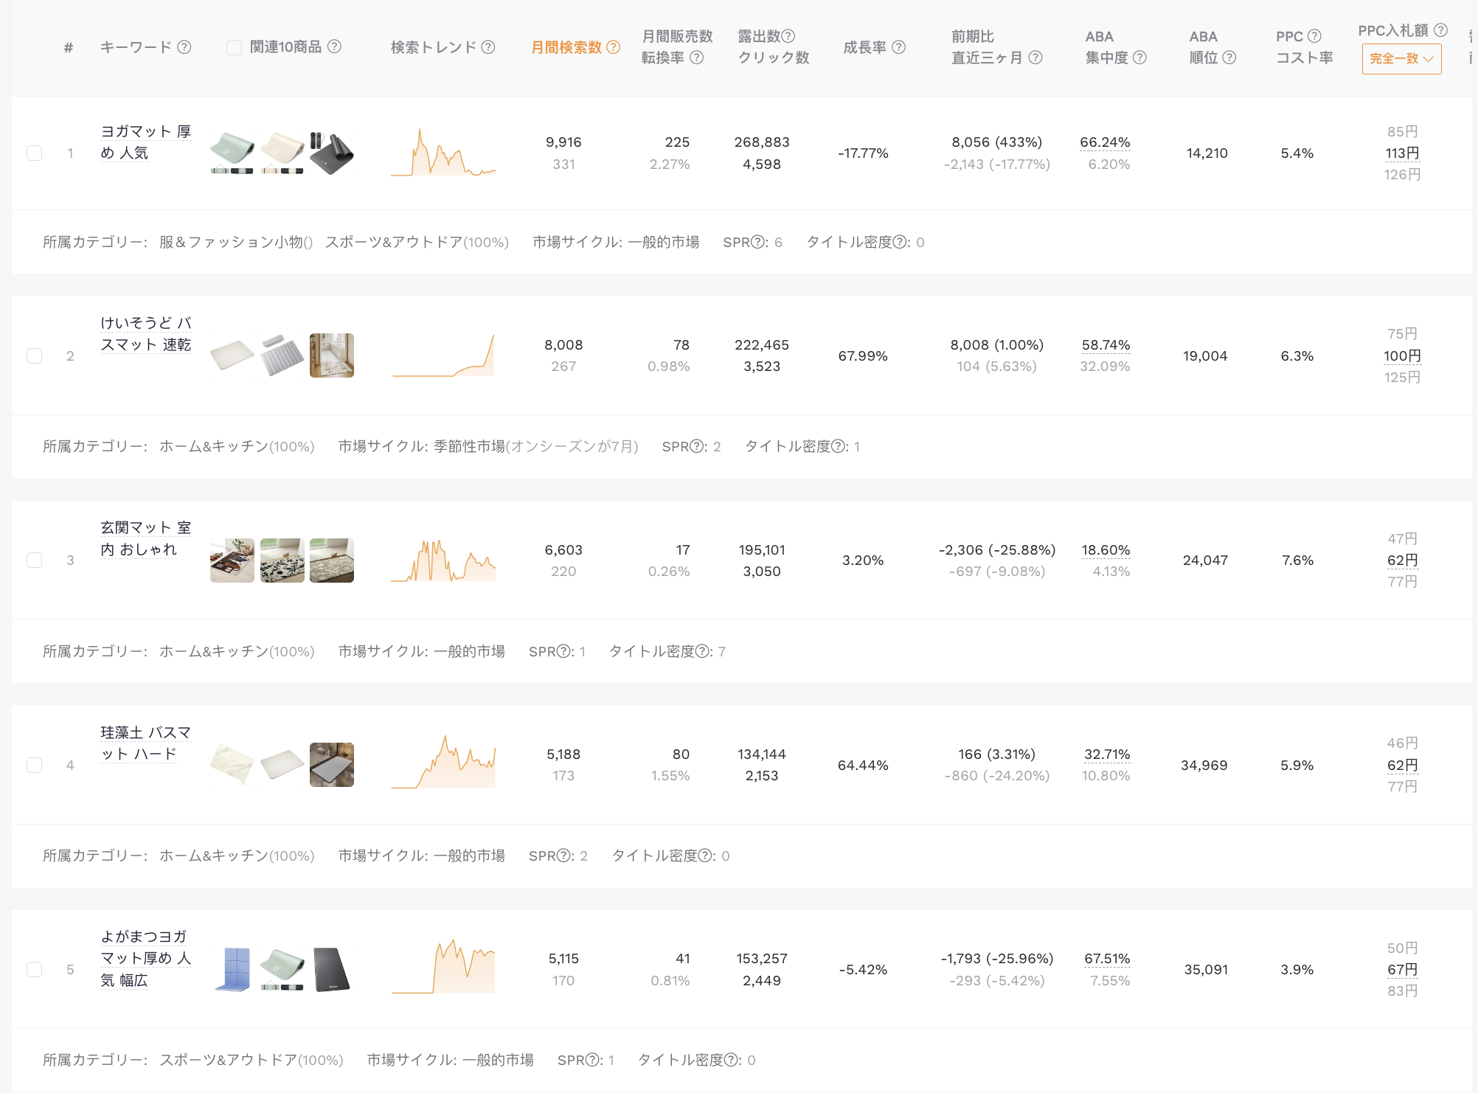Click the 検索トレンド column header
The height and width of the screenshot is (1093, 1478).
point(434,47)
